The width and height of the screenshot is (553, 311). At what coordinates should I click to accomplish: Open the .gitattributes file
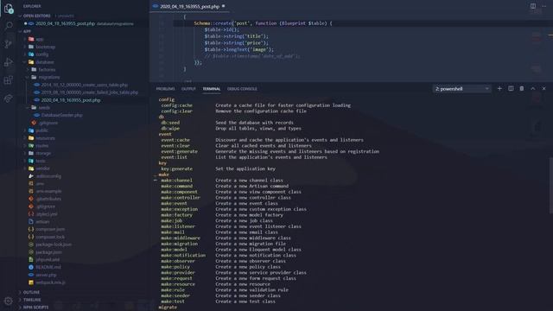[48, 199]
